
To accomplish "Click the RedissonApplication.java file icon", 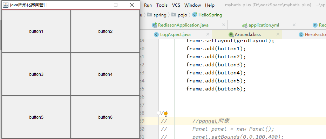I will pos(154,25).
